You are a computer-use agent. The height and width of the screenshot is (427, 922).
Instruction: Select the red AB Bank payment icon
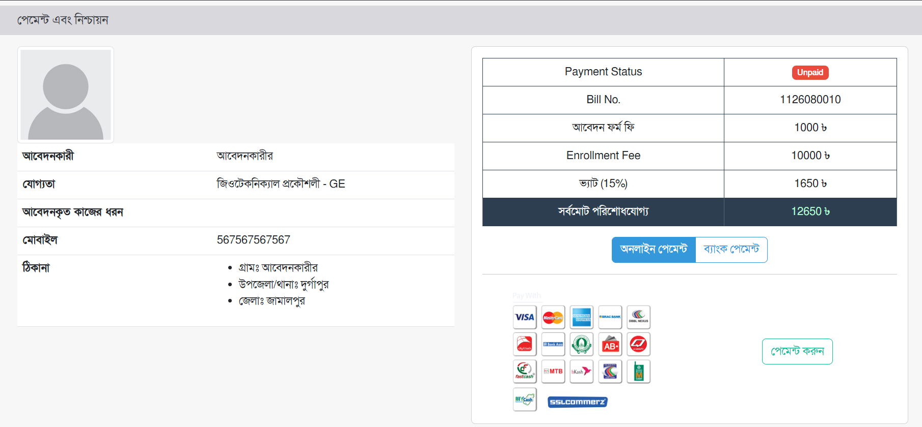click(x=610, y=345)
